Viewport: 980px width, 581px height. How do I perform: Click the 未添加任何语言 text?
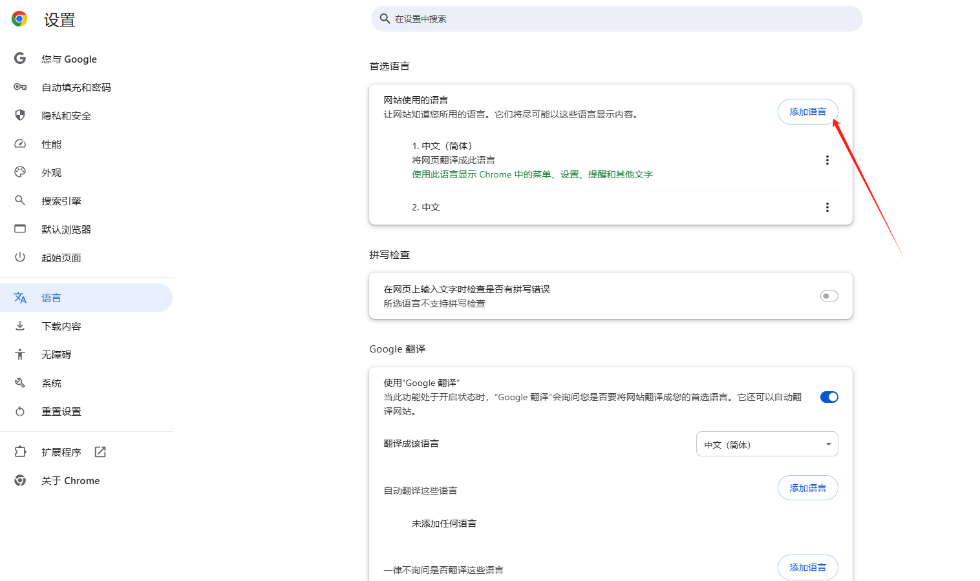tap(444, 524)
